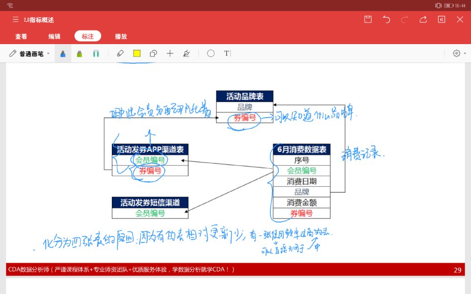Share the presentation with the export arrow
Viewport: 471px width, 294px height.
(423, 20)
